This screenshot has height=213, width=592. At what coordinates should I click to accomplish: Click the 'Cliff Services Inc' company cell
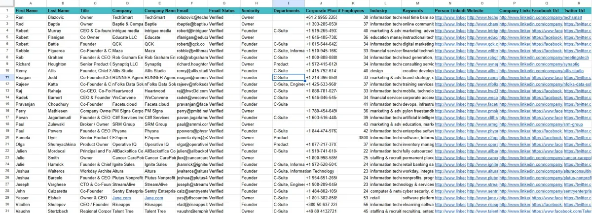[x=127, y=118]
